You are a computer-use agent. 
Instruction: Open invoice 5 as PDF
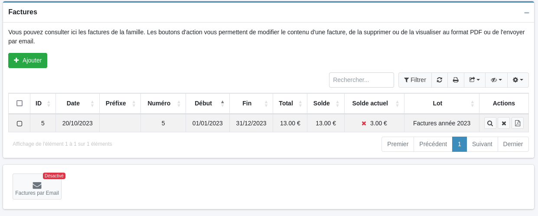tap(518, 123)
